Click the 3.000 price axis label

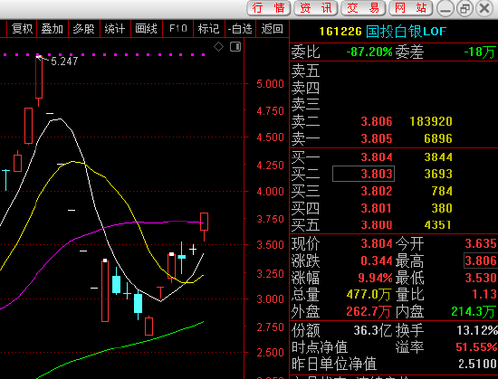click(271, 298)
